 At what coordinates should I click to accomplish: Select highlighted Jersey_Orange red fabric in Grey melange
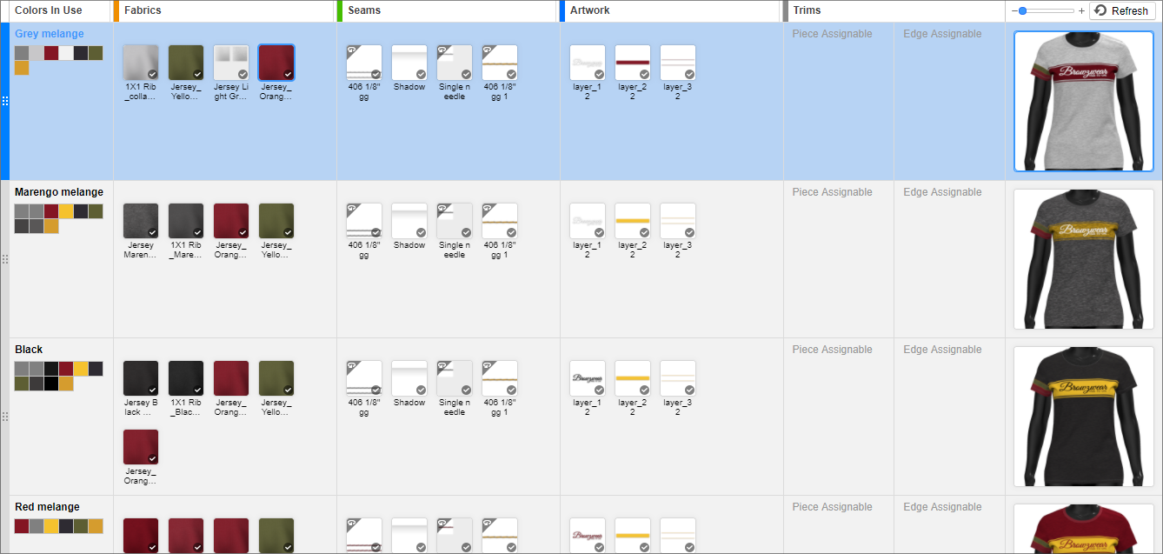276,63
